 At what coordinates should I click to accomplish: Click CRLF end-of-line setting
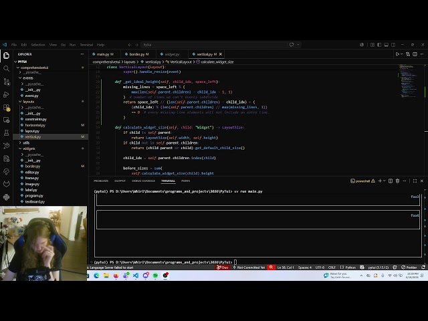(x=332, y=267)
